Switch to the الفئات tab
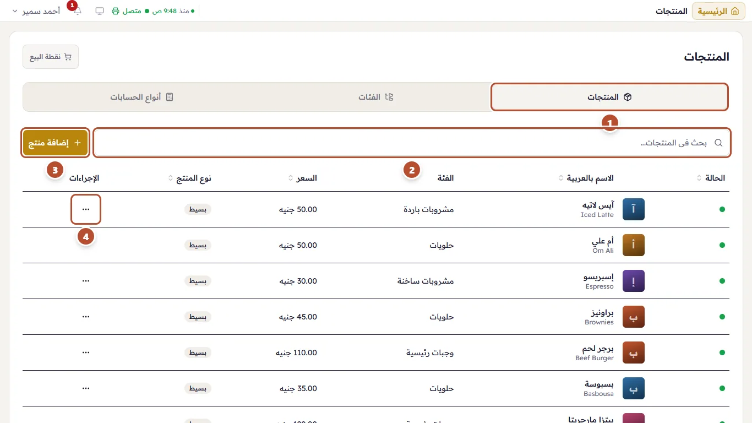 coord(376,97)
